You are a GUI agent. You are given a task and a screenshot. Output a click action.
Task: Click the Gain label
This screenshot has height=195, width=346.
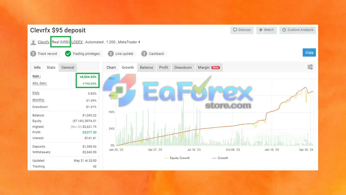(x=36, y=77)
